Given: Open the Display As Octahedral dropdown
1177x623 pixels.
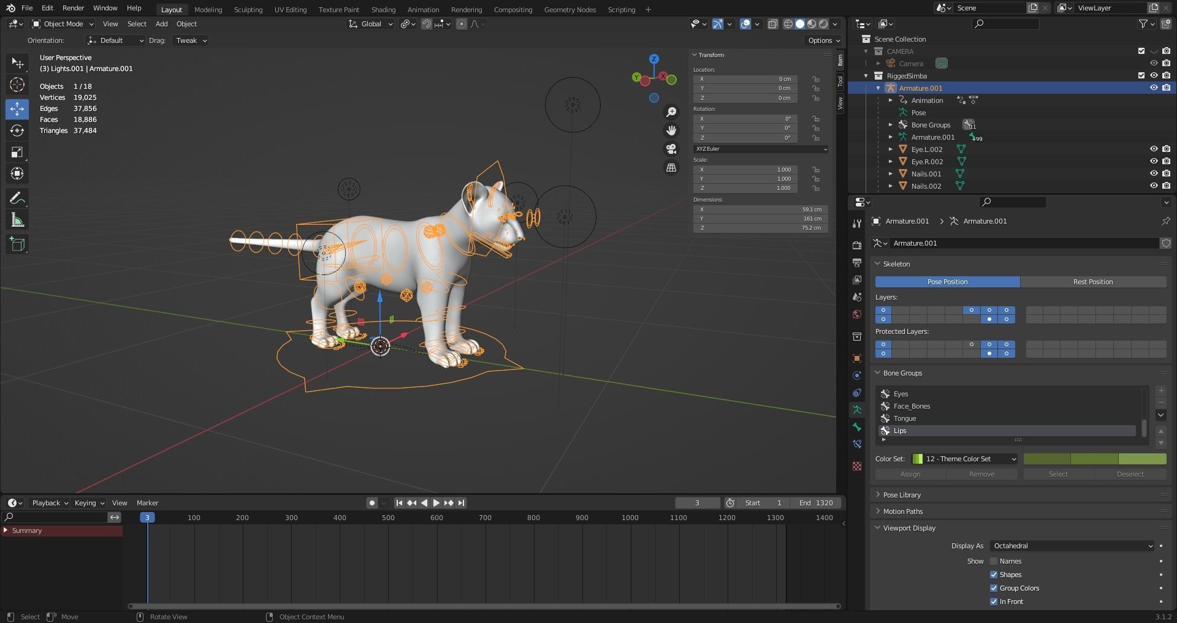Looking at the screenshot, I should tap(1072, 546).
